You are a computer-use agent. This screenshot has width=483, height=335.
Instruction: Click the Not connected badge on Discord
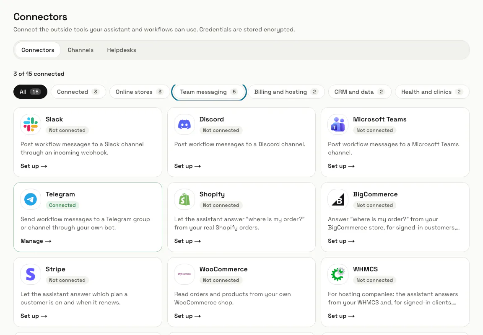221,130
